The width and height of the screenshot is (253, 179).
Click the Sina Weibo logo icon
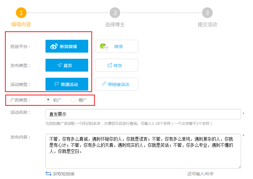[x=54, y=47]
